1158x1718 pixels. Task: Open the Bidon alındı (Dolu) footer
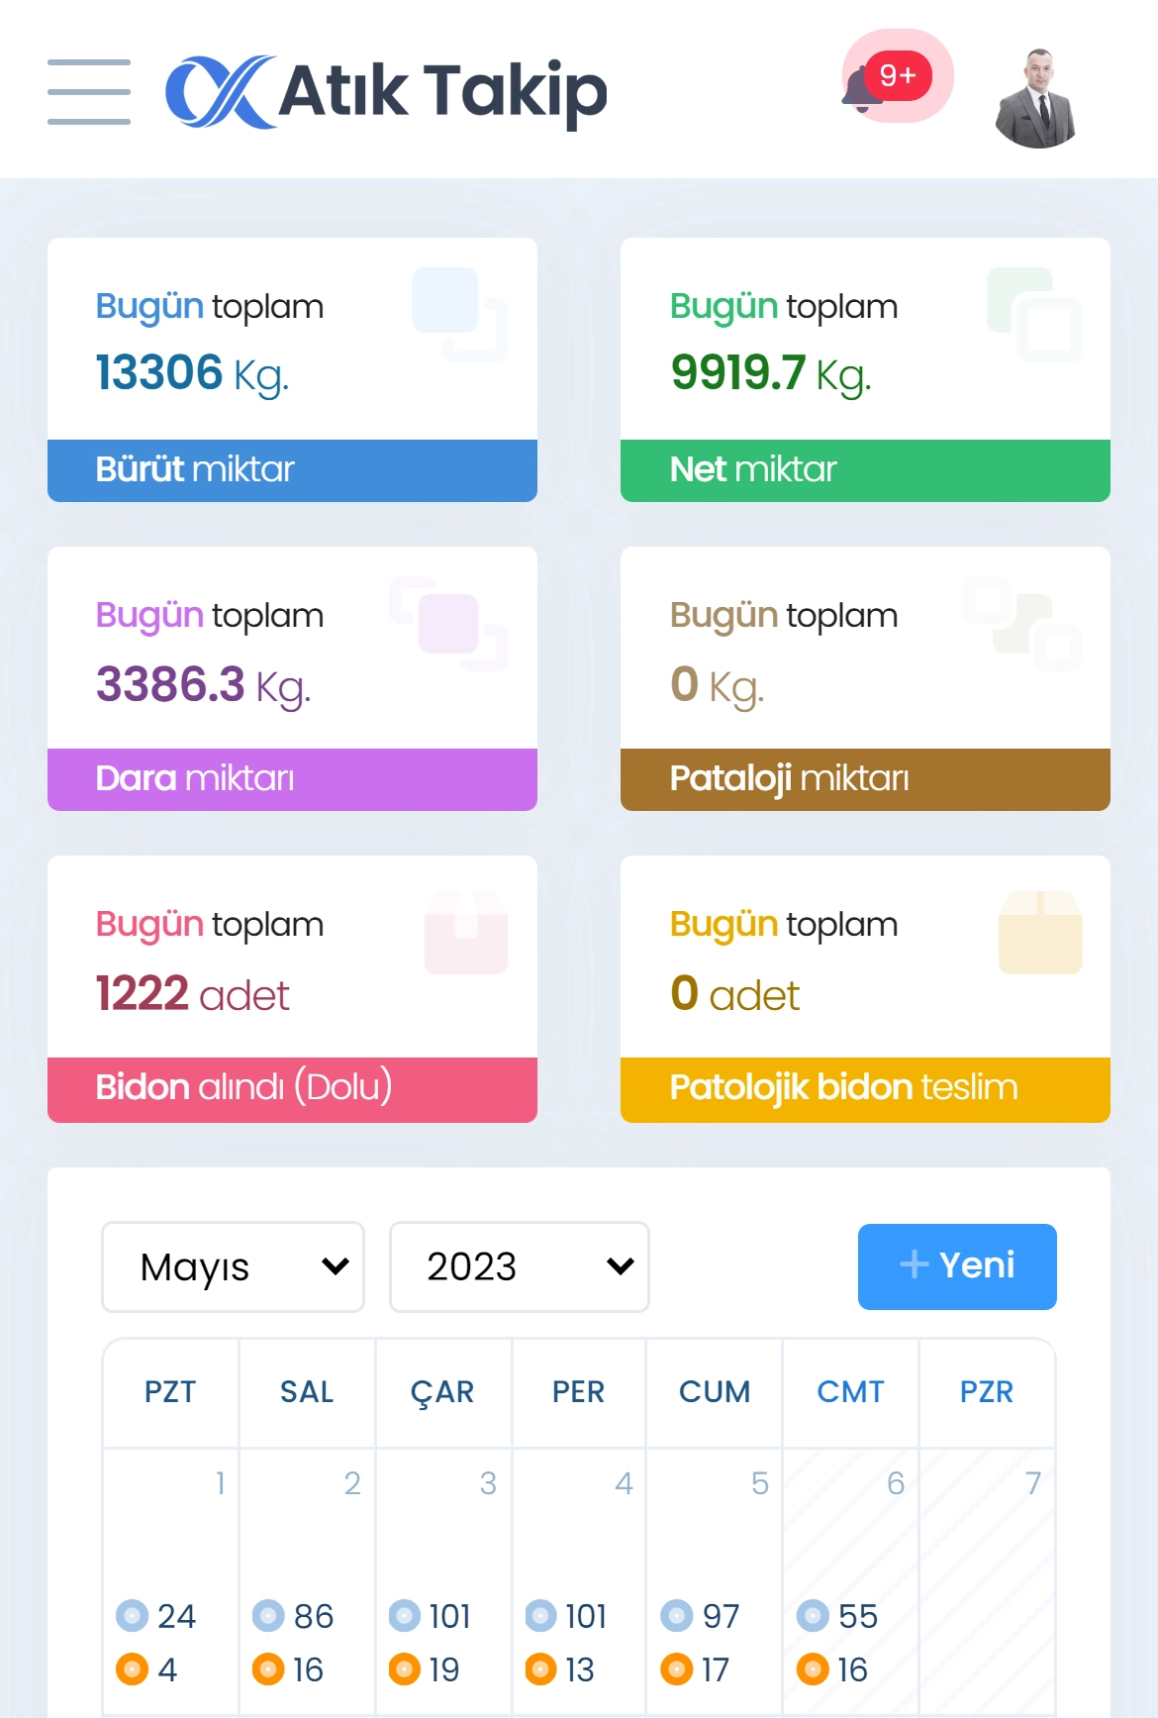(x=292, y=1089)
